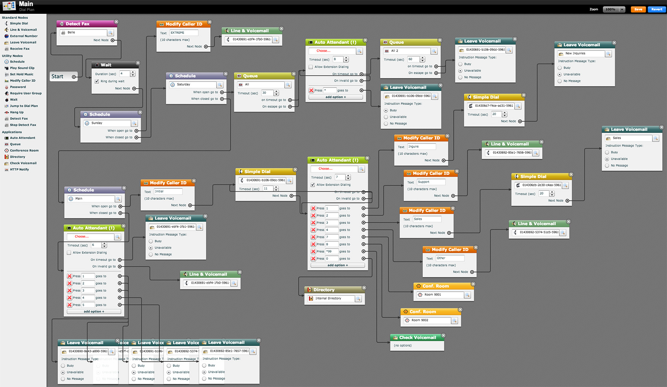Click the Standard Nodes section header
667x387 pixels.
click(x=15, y=17)
